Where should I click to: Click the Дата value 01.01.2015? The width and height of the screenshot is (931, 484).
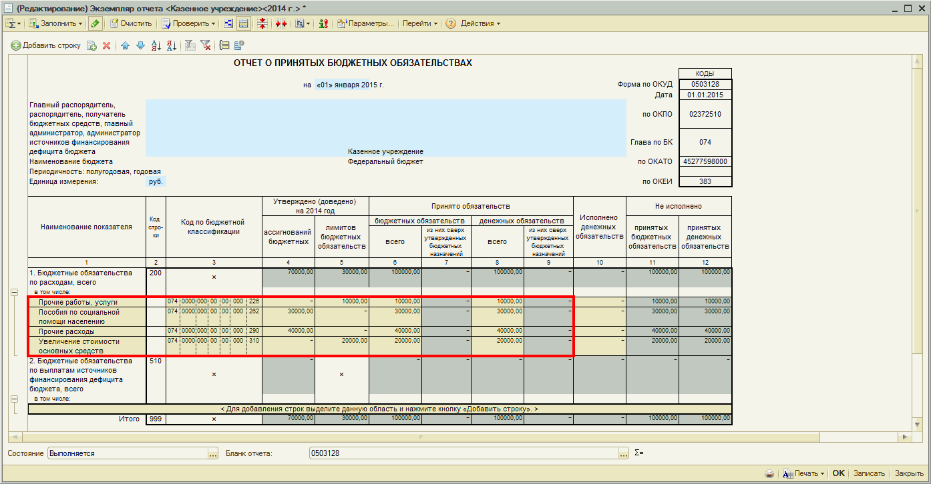click(x=705, y=95)
